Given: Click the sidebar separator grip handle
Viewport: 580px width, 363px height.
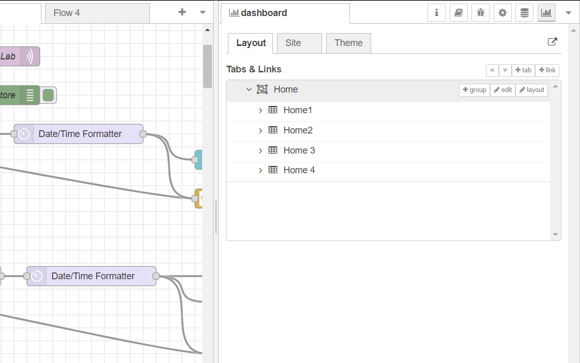Looking at the screenshot, I should 216,217.
